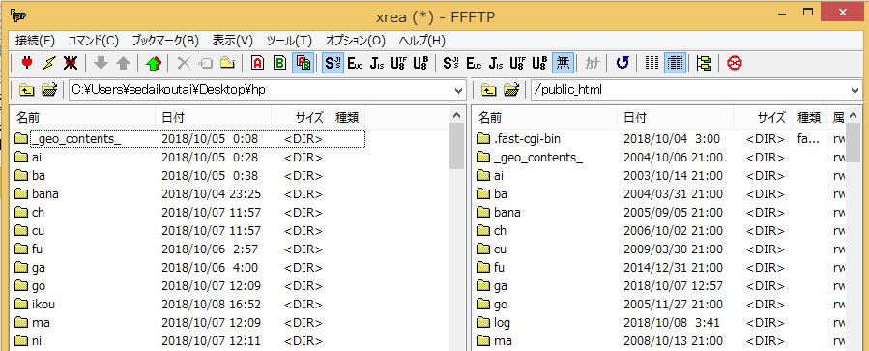Open the ヘルプ(H) menu
This screenshot has height=351, width=869.
[x=421, y=41]
